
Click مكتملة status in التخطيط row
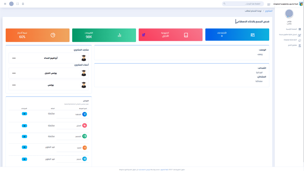tap(51, 113)
